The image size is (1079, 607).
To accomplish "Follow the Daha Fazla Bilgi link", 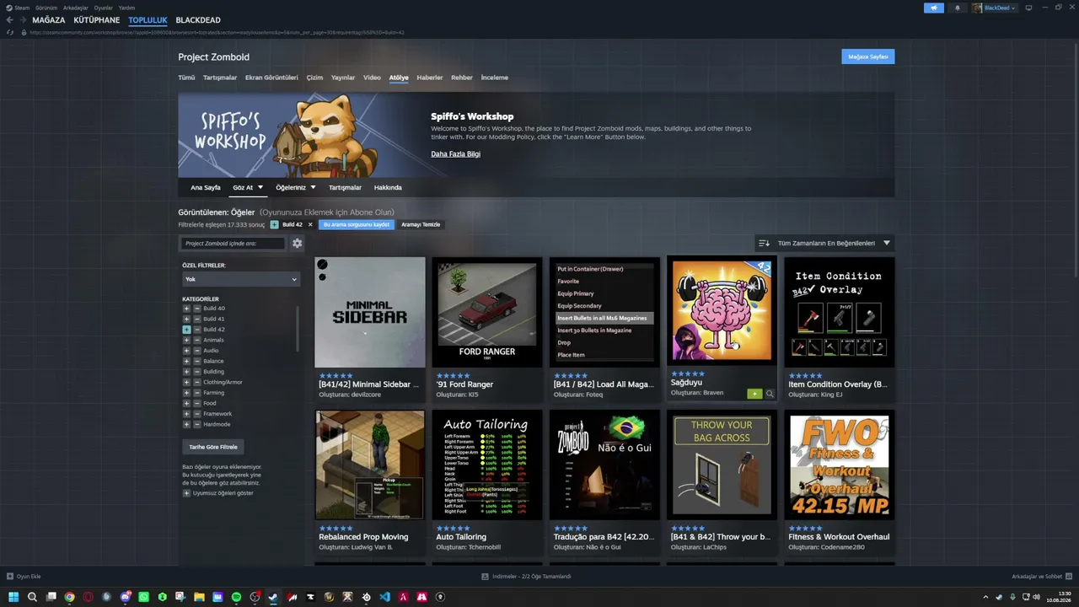I will tap(456, 154).
